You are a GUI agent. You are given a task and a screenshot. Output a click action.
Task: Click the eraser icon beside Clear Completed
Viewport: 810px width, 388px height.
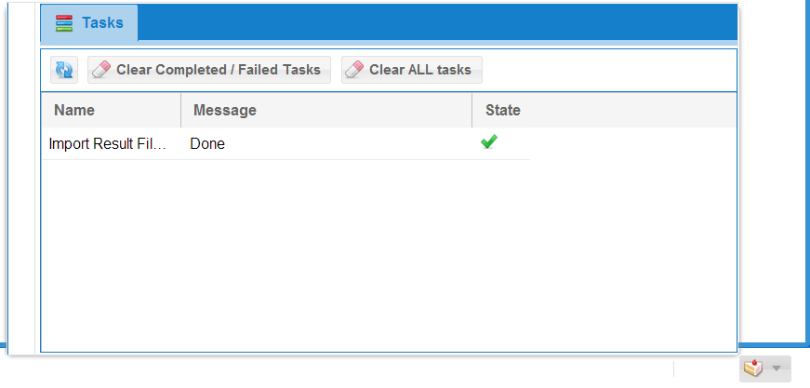point(101,70)
